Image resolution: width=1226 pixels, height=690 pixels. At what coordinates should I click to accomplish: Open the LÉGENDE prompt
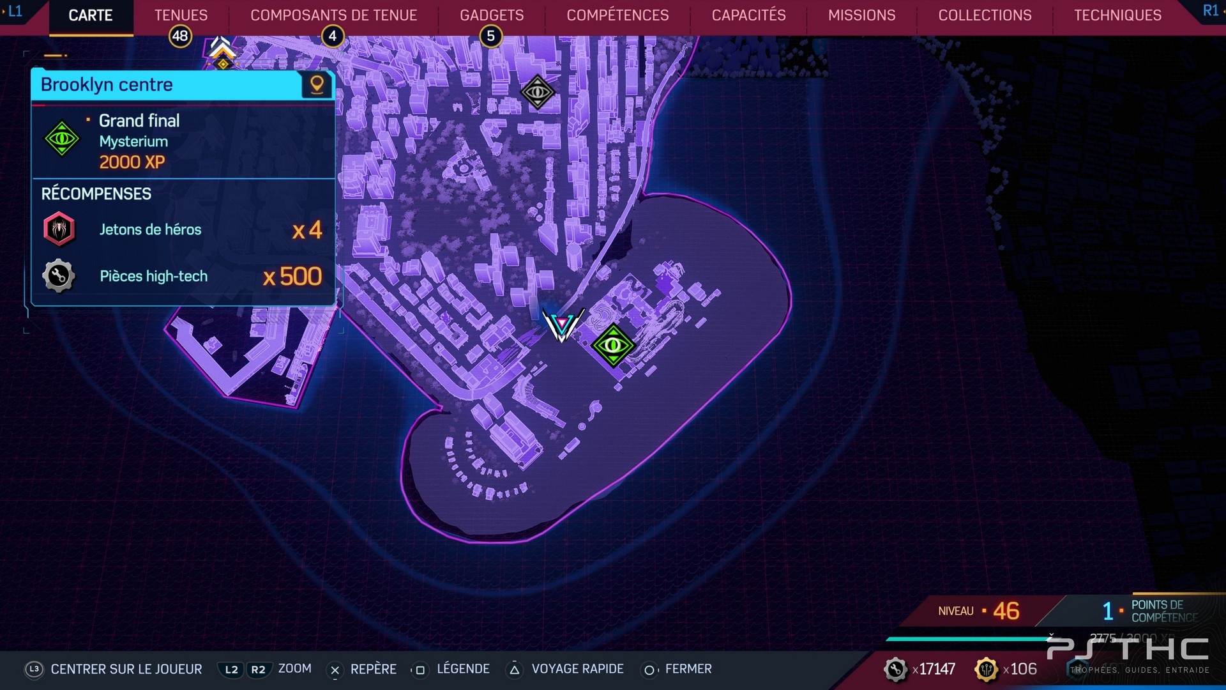click(x=464, y=669)
